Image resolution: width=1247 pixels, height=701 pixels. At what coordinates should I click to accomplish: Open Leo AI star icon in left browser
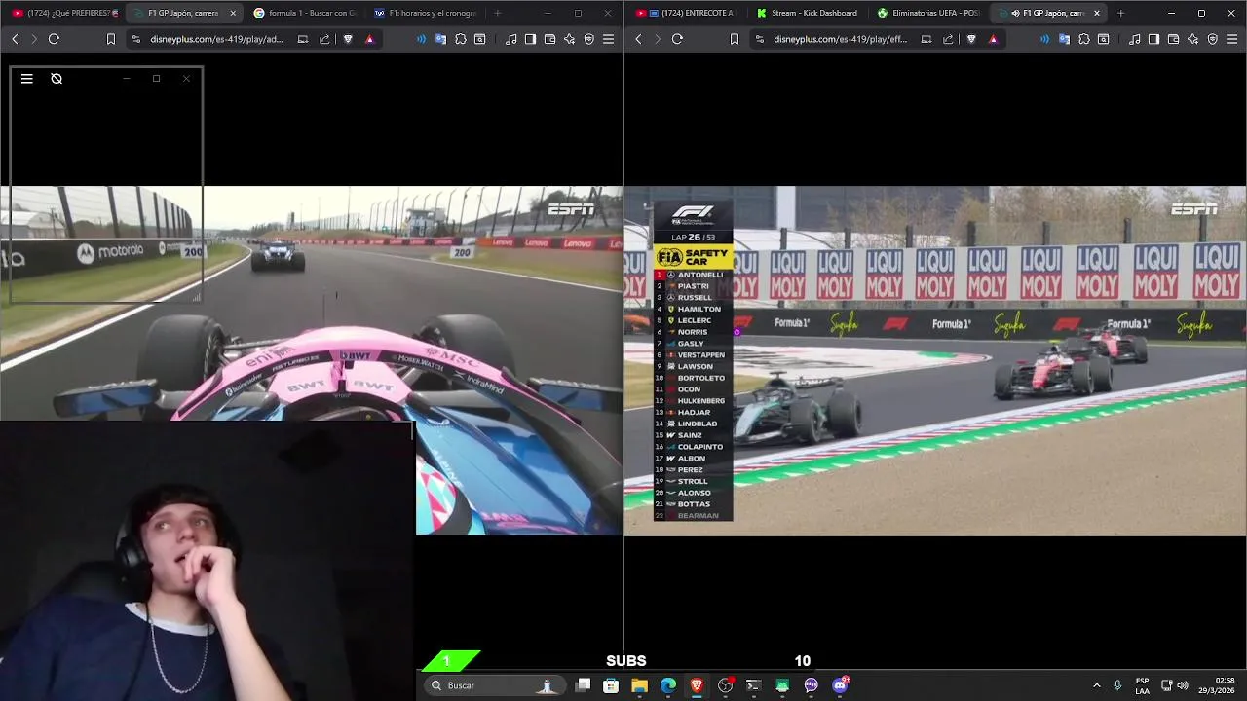(569, 39)
